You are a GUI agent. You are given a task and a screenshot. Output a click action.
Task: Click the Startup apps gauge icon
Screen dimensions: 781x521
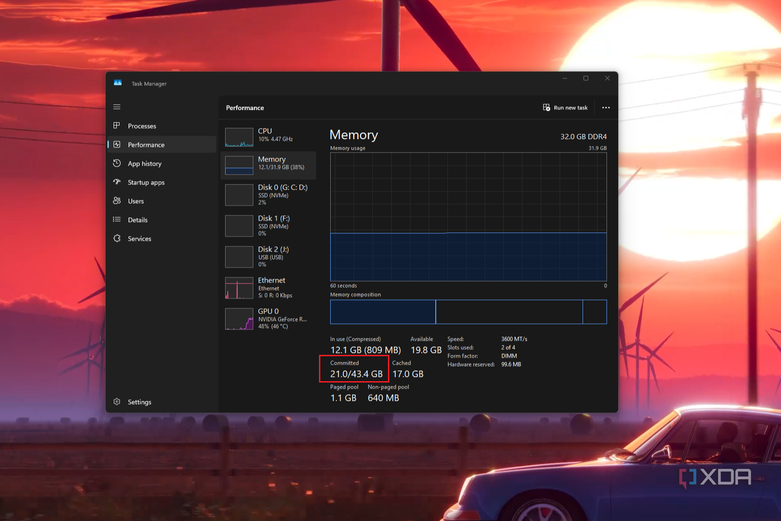pyautogui.click(x=117, y=182)
